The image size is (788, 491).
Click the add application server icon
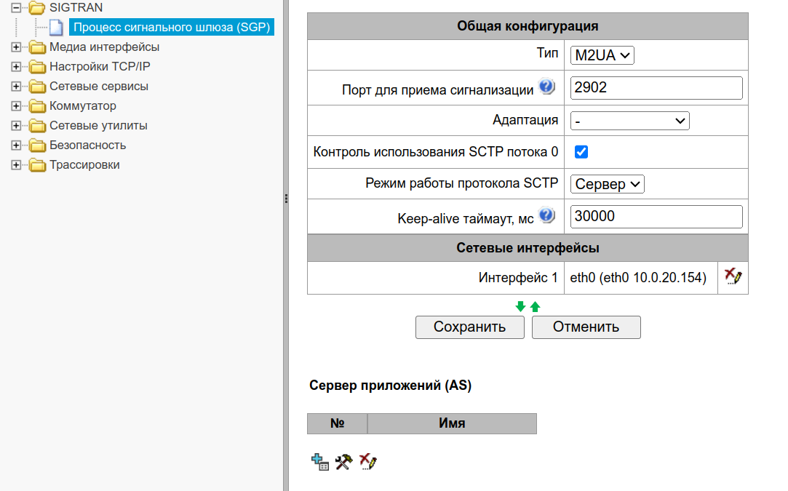(319, 461)
